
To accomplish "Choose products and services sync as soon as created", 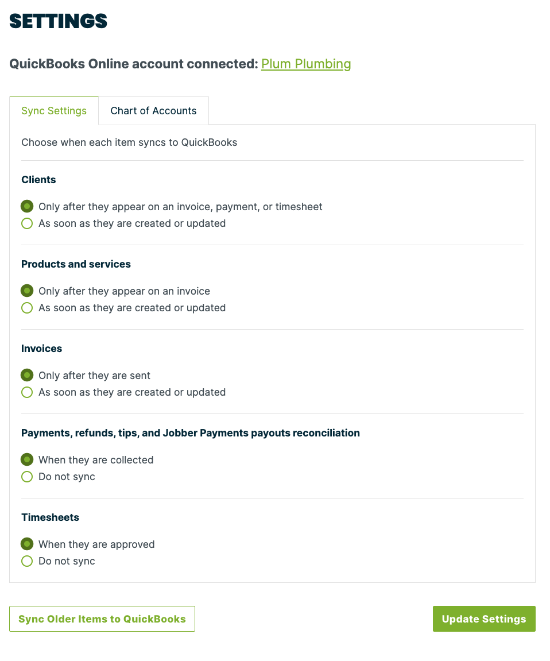I will coord(27,308).
